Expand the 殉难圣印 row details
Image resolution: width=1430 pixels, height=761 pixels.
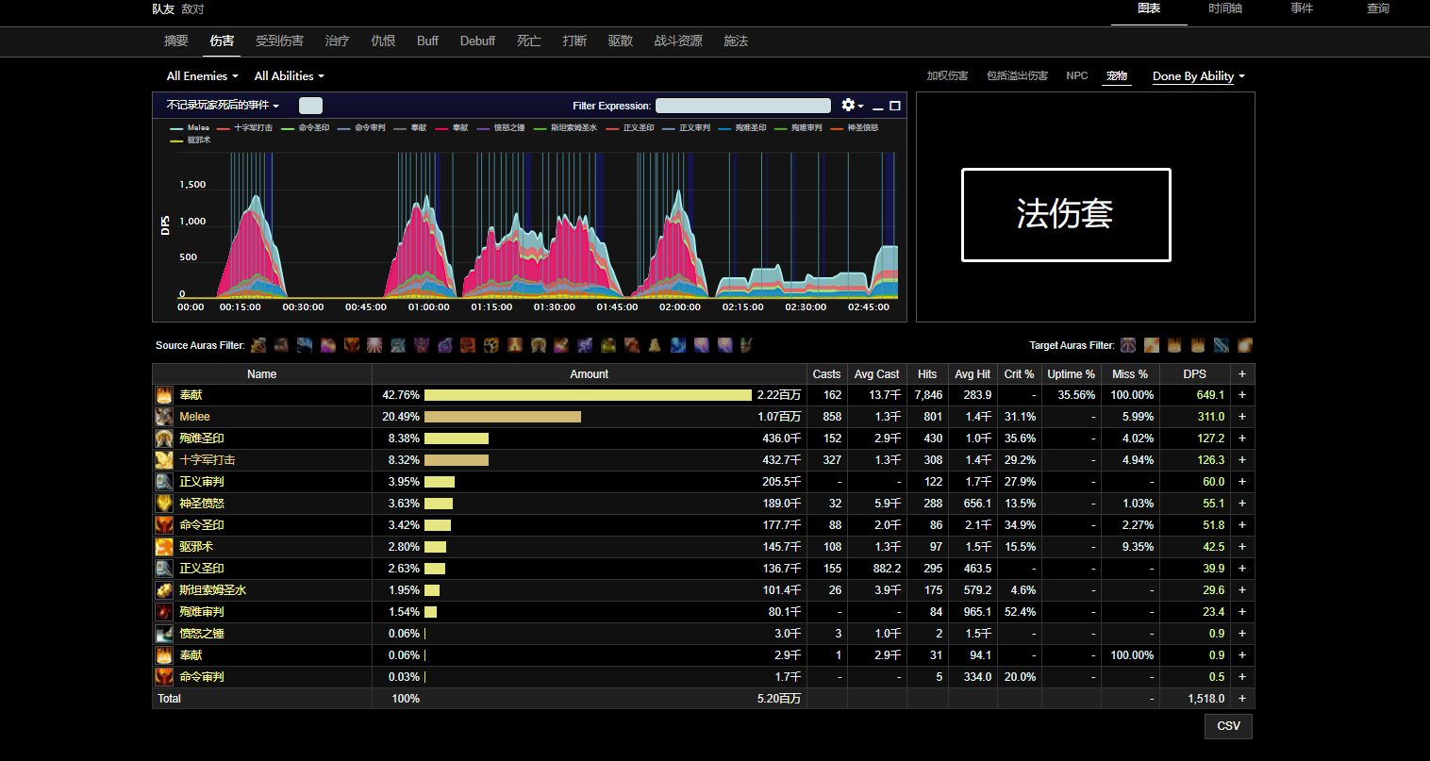(1242, 438)
